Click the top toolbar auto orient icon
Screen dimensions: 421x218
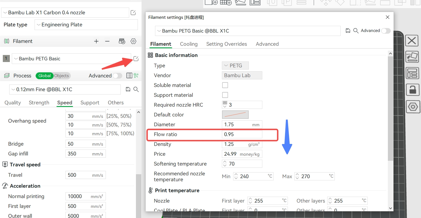coord(240,2)
